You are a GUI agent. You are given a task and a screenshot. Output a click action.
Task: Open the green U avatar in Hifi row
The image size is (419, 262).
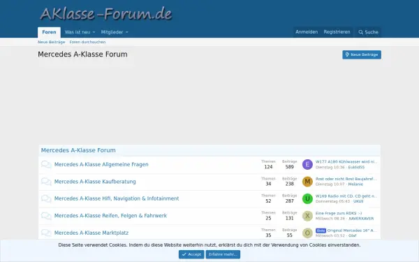pyautogui.click(x=307, y=198)
